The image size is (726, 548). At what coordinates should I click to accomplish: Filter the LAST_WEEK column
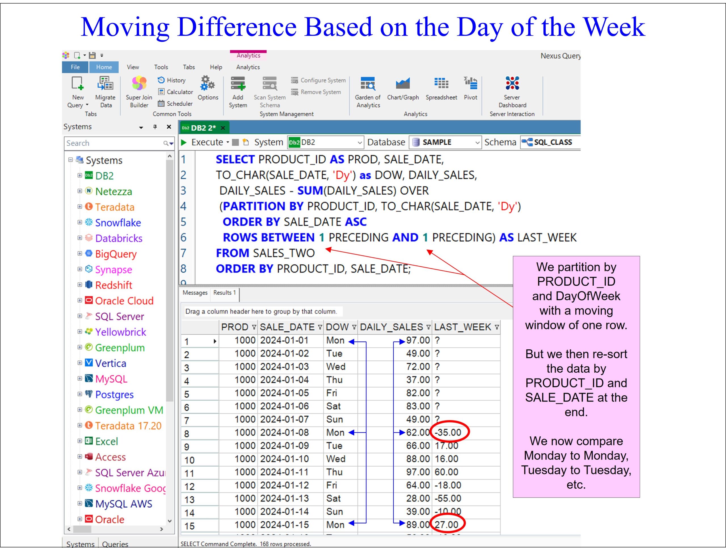(497, 327)
